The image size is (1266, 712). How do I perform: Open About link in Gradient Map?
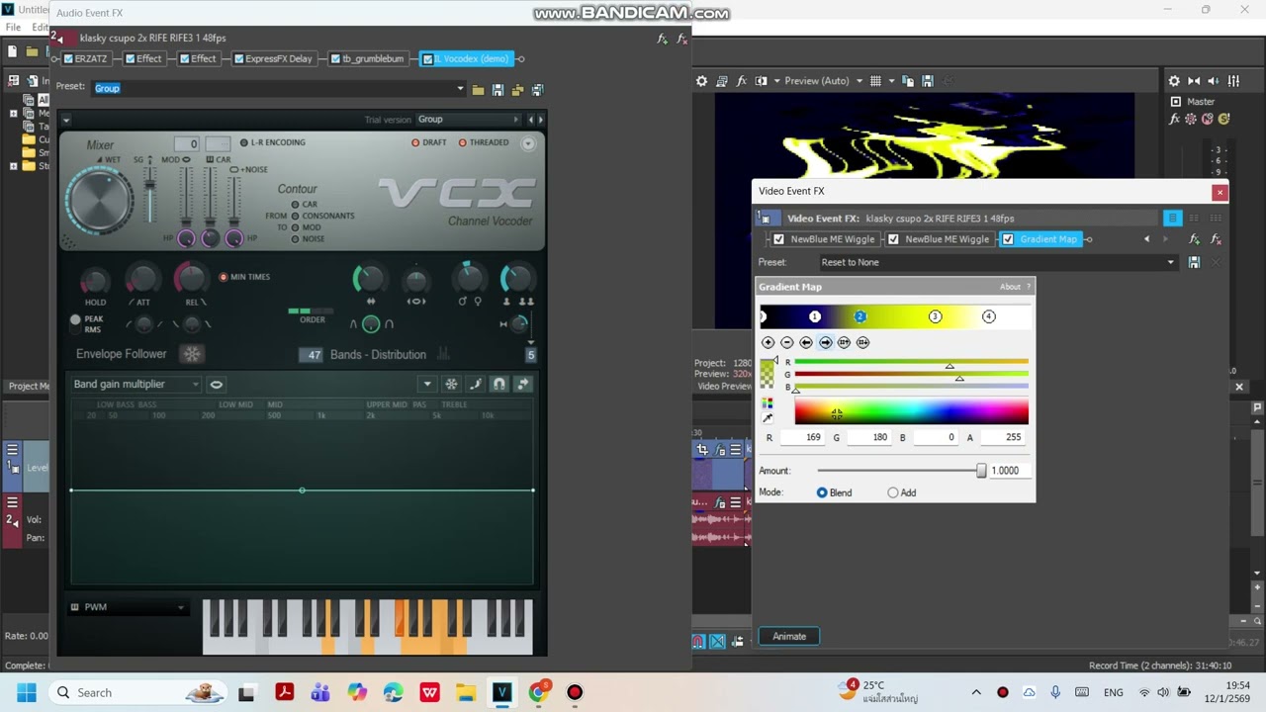coord(1010,287)
